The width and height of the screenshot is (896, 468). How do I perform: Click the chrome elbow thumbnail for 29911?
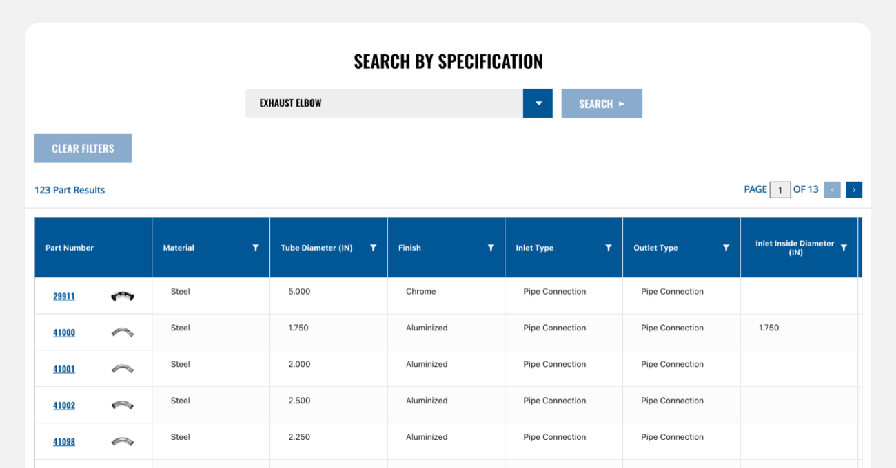(x=122, y=297)
